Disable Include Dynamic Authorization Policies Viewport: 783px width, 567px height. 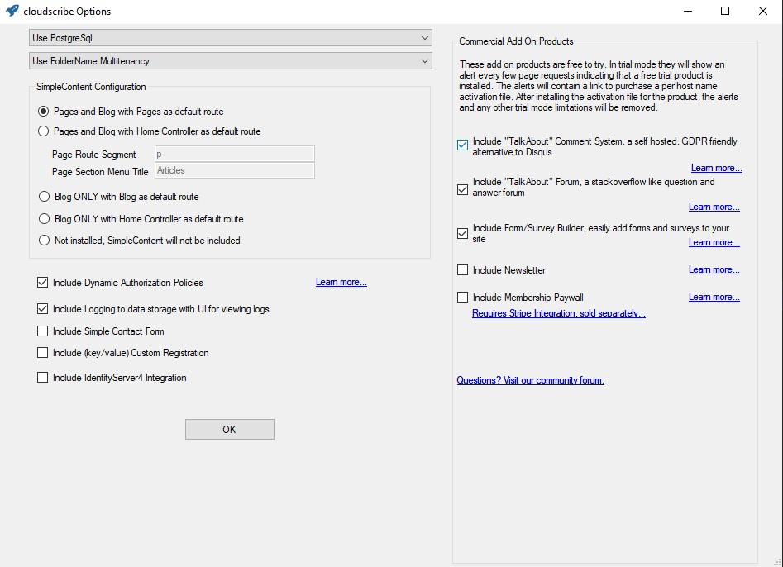tap(43, 283)
